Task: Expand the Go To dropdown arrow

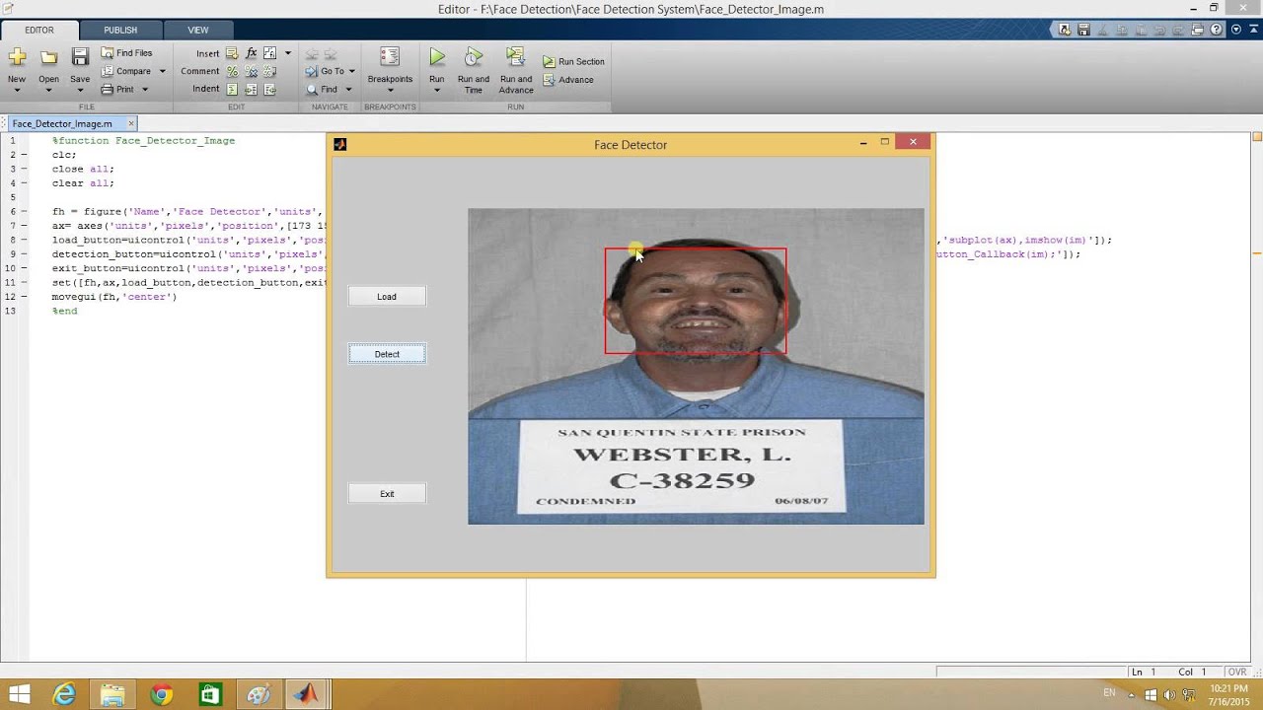Action: point(351,71)
